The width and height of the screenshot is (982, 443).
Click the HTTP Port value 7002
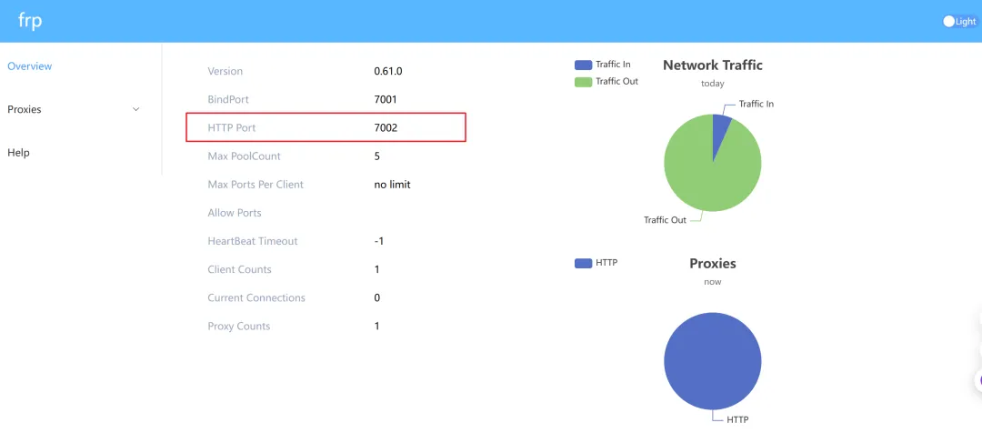(386, 128)
